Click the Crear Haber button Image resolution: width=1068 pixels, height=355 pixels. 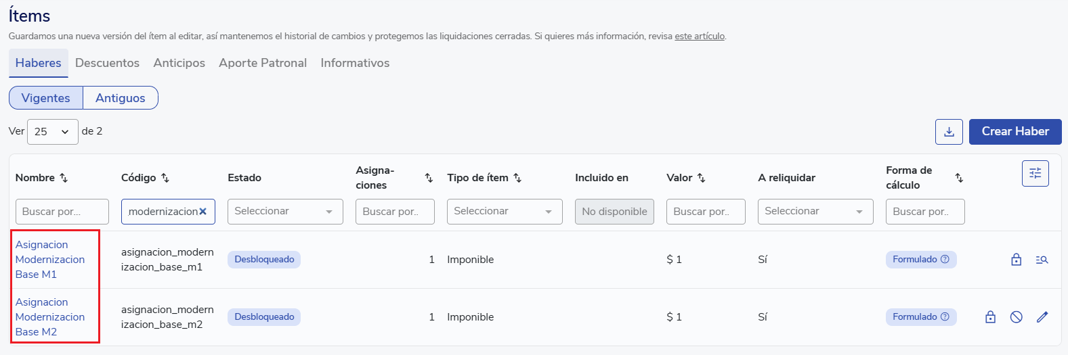1014,132
